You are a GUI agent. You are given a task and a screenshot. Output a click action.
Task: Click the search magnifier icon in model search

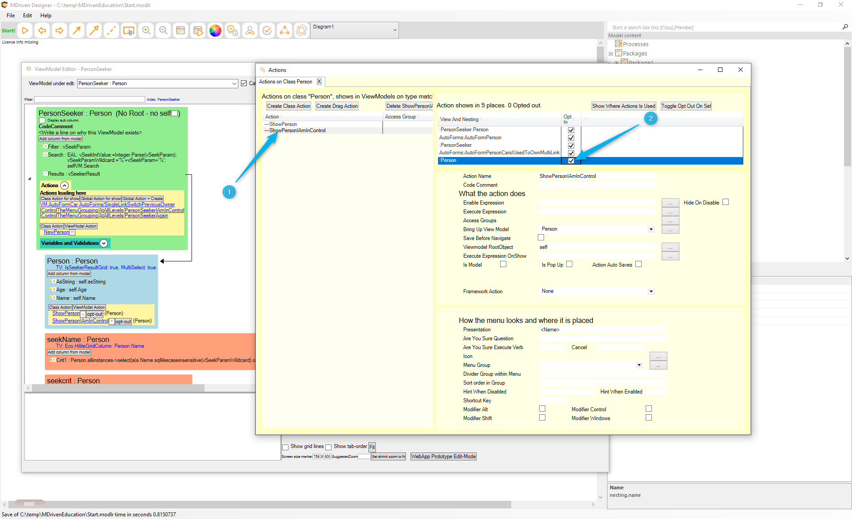(845, 27)
